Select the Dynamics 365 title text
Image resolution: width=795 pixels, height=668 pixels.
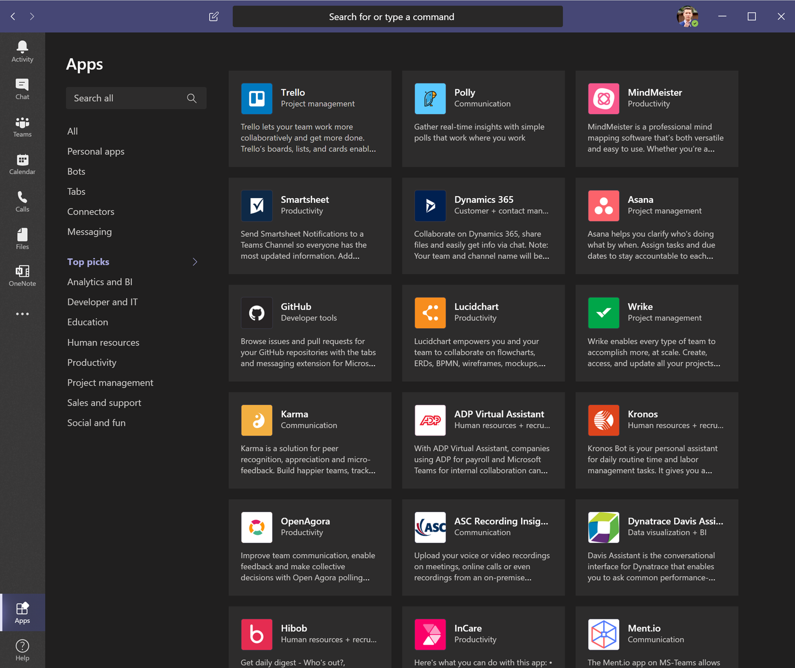(484, 200)
